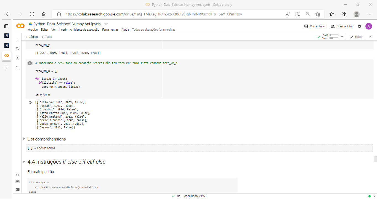Add a text cell with + Texto

pos(47,37)
